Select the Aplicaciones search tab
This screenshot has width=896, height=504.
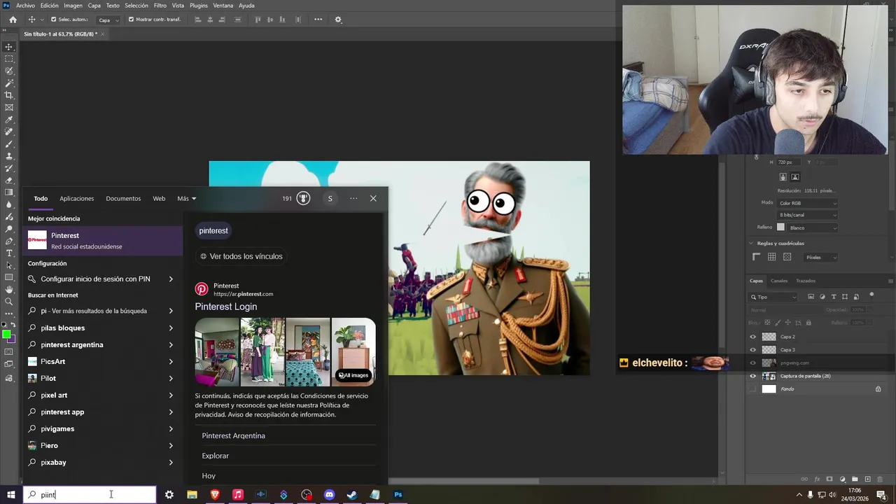[x=77, y=199]
